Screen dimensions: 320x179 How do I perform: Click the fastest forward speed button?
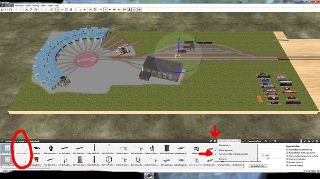click(114, 9)
